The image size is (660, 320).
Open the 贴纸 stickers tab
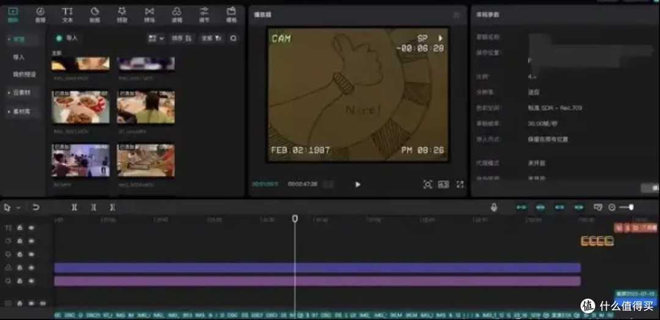pos(95,14)
